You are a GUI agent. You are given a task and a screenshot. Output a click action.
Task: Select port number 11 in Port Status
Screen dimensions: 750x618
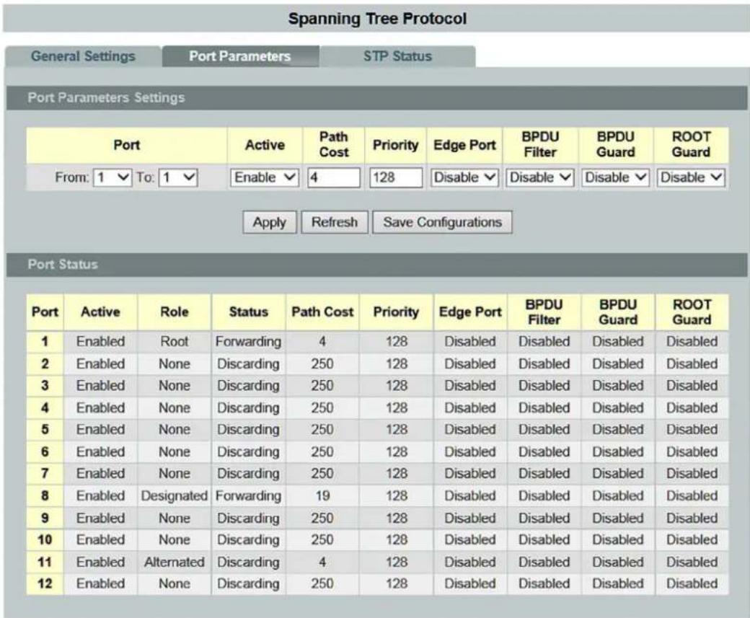[x=45, y=562]
